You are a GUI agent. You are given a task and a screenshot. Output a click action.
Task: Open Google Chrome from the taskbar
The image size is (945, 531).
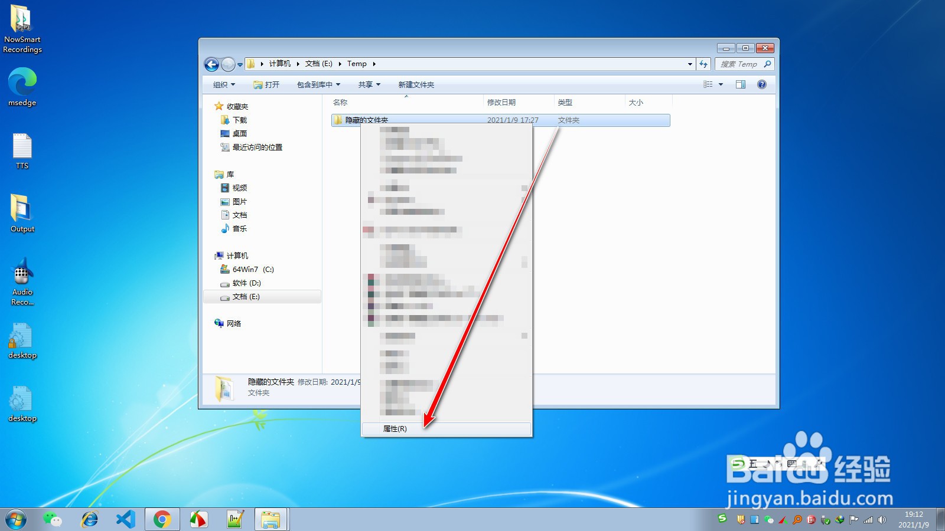[x=162, y=519]
